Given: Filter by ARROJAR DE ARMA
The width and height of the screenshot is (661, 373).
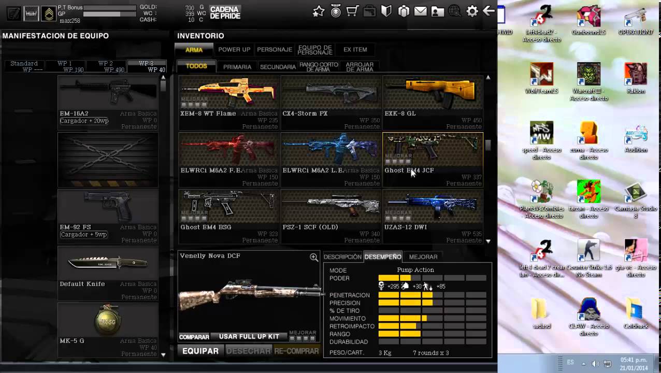Looking at the screenshot, I should pos(360,67).
